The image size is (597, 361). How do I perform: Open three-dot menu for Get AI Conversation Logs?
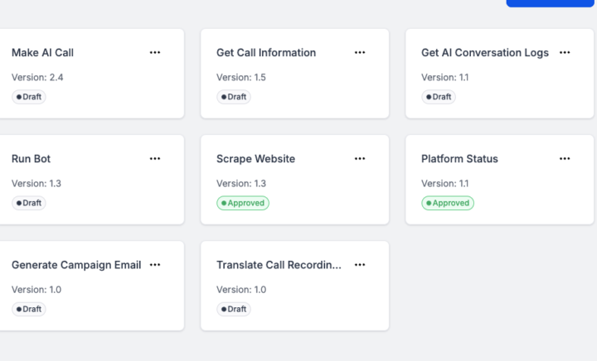tap(565, 52)
